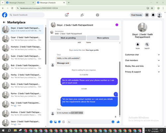Open Suzie conversation in the list
166x133 pixels.
23,58
